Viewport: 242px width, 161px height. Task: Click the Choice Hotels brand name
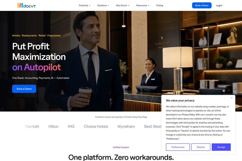96,127
